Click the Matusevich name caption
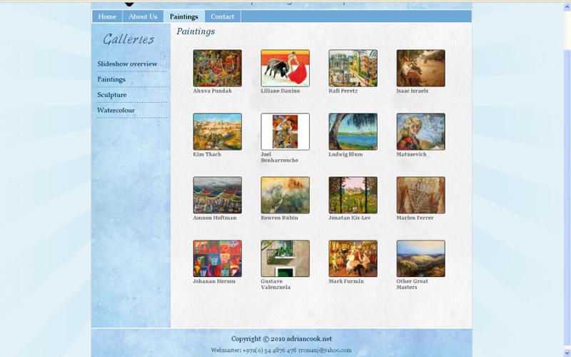This screenshot has height=357, width=571. [x=412, y=154]
